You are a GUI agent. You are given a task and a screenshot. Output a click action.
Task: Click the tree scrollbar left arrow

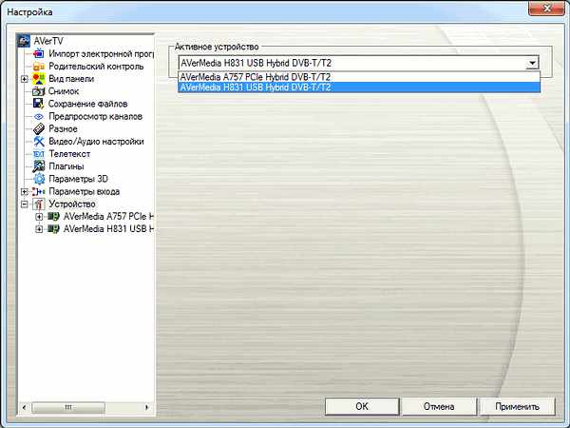[x=24, y=407]
